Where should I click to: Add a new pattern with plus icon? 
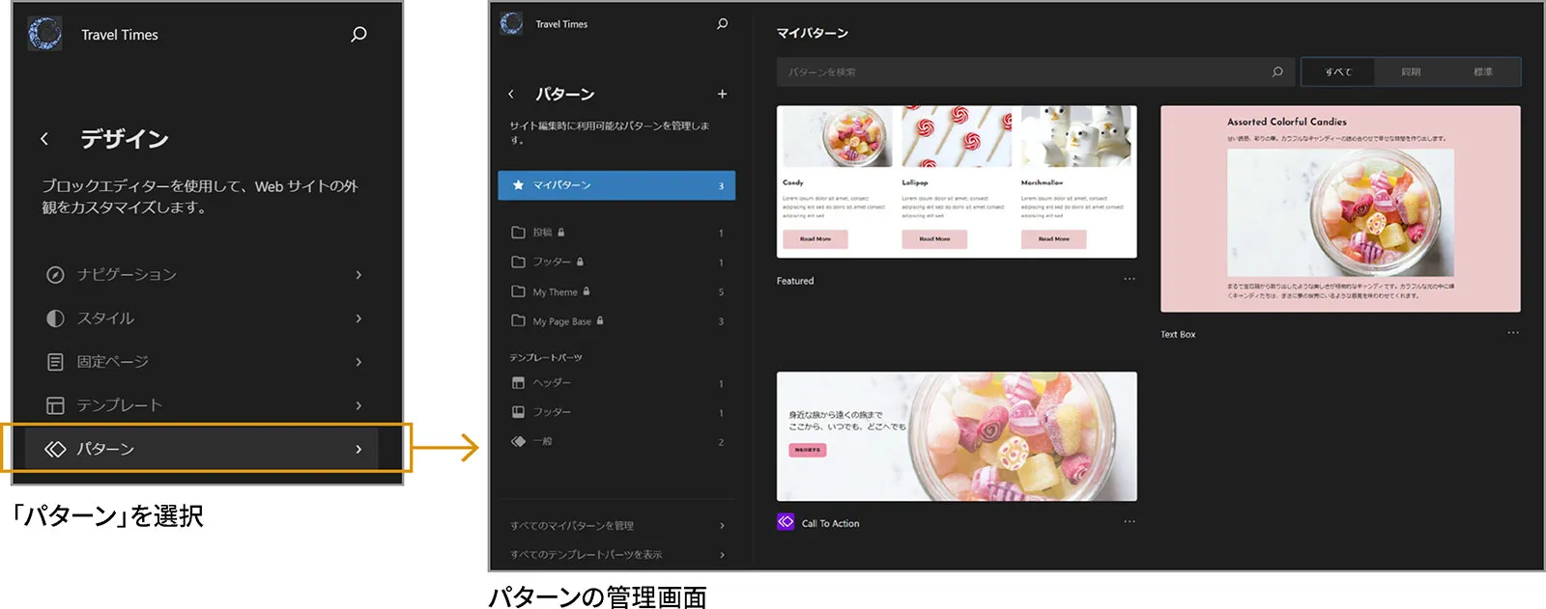(x=722, y=94)
